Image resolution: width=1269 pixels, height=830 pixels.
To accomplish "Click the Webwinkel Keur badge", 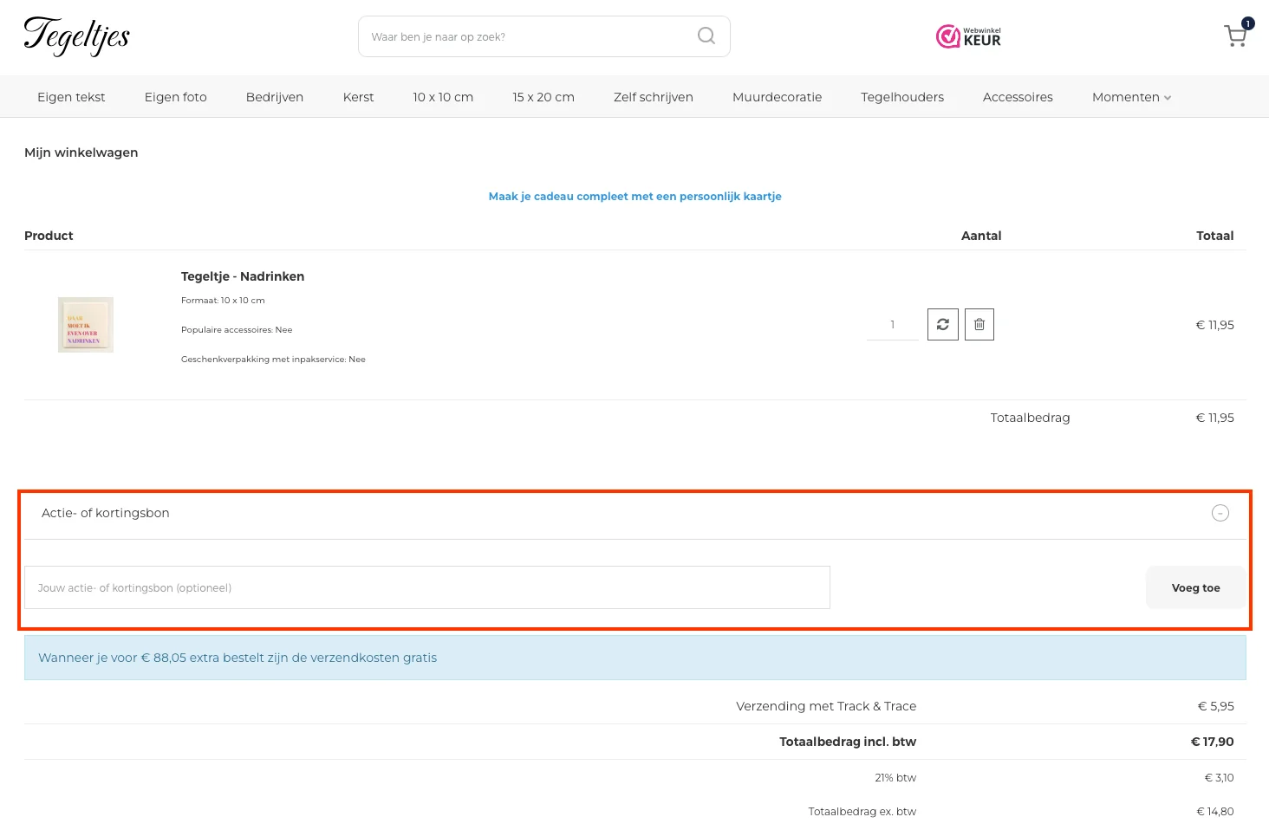I will coord(968,36).
